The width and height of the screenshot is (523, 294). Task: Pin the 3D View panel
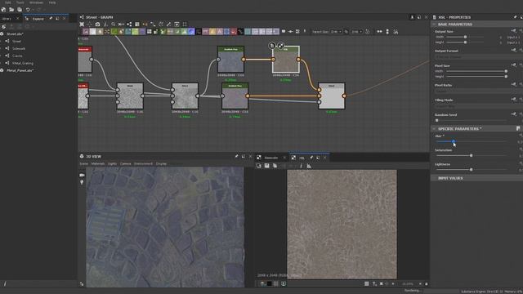click(x=236, y=156)
